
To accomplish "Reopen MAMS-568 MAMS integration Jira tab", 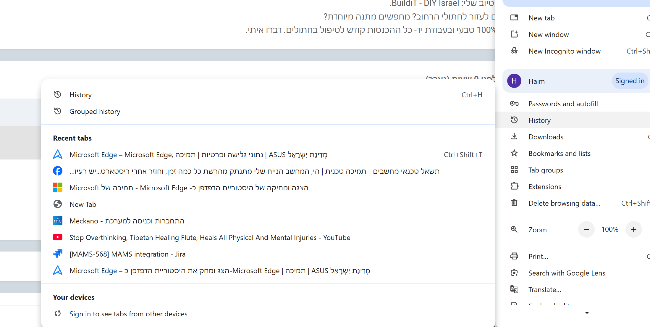I will [268, 254].
